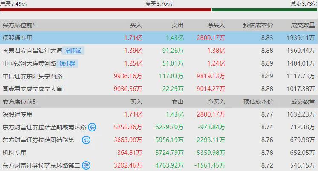This screenshot has width=318, height=171.
Task: Select 中国银河大连黄河路 seat name
Action: 29,63
